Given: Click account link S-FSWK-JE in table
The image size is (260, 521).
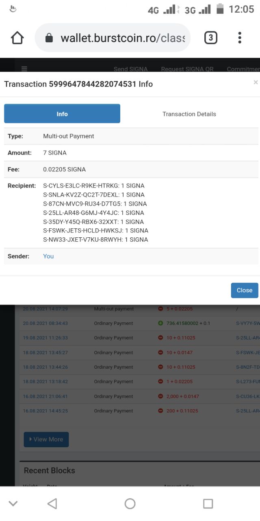Looking at the screenshot, I should coord(247,352).
